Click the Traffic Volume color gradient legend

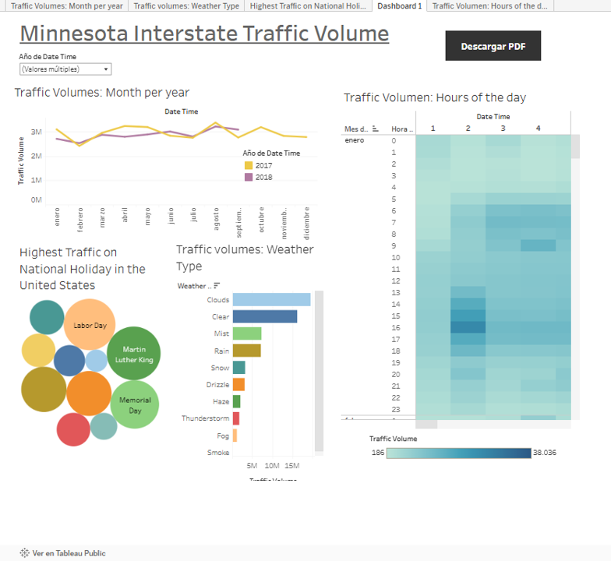pos(459,453)
